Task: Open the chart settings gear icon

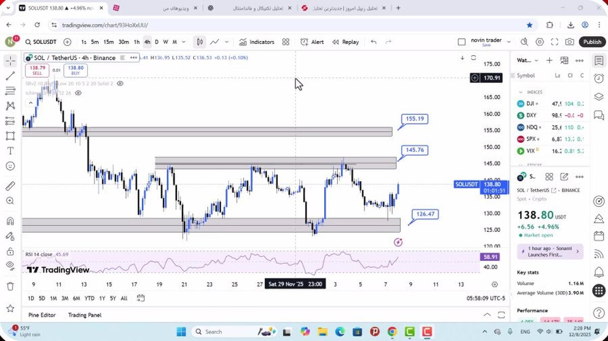Action: click(540, 42)
